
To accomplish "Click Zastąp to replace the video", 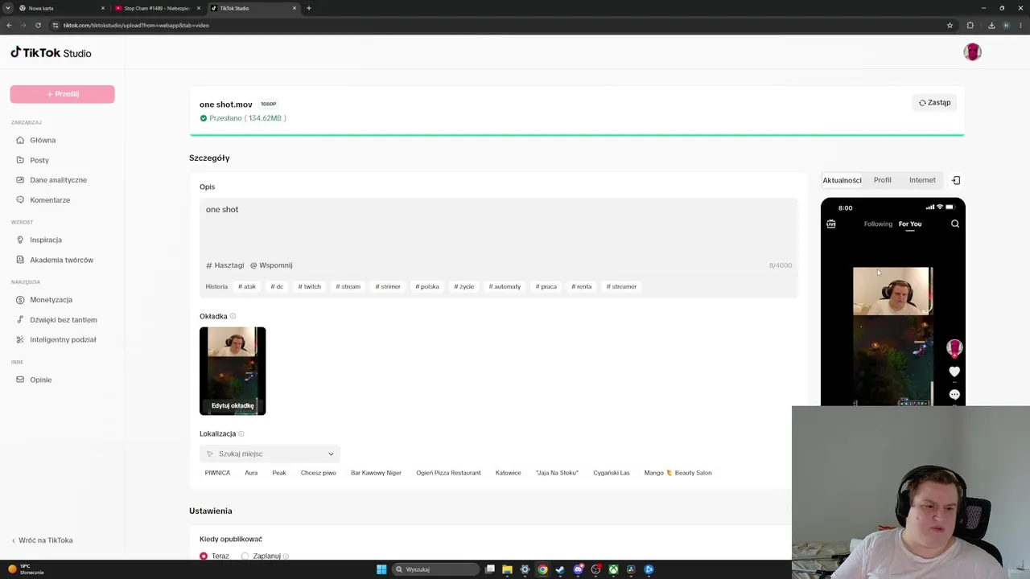I will click(935, 103).
